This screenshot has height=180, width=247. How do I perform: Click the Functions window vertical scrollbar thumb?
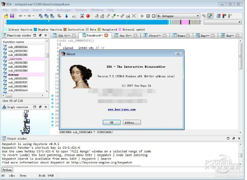pos(47,55)
